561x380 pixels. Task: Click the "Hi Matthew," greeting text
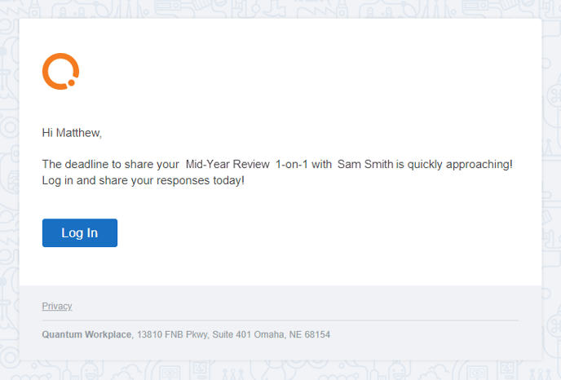point(72,133)
